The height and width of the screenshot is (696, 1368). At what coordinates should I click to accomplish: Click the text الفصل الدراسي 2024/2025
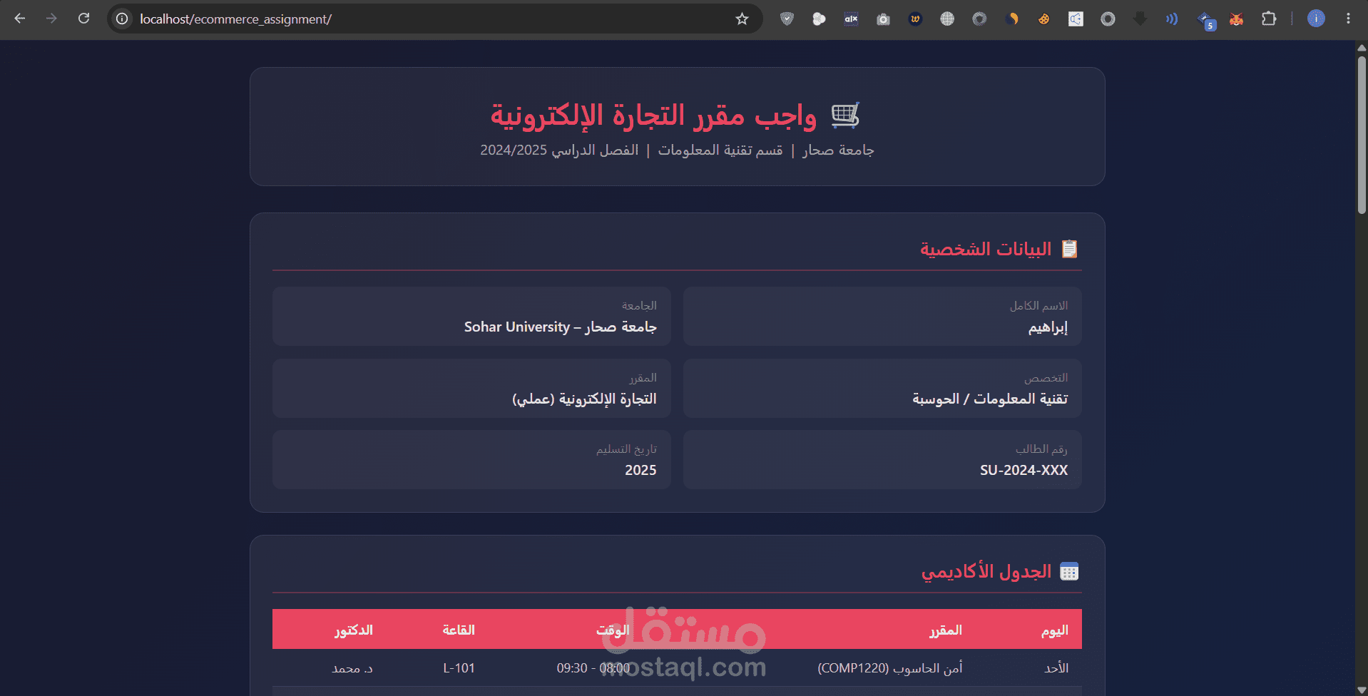coord(559,150)
